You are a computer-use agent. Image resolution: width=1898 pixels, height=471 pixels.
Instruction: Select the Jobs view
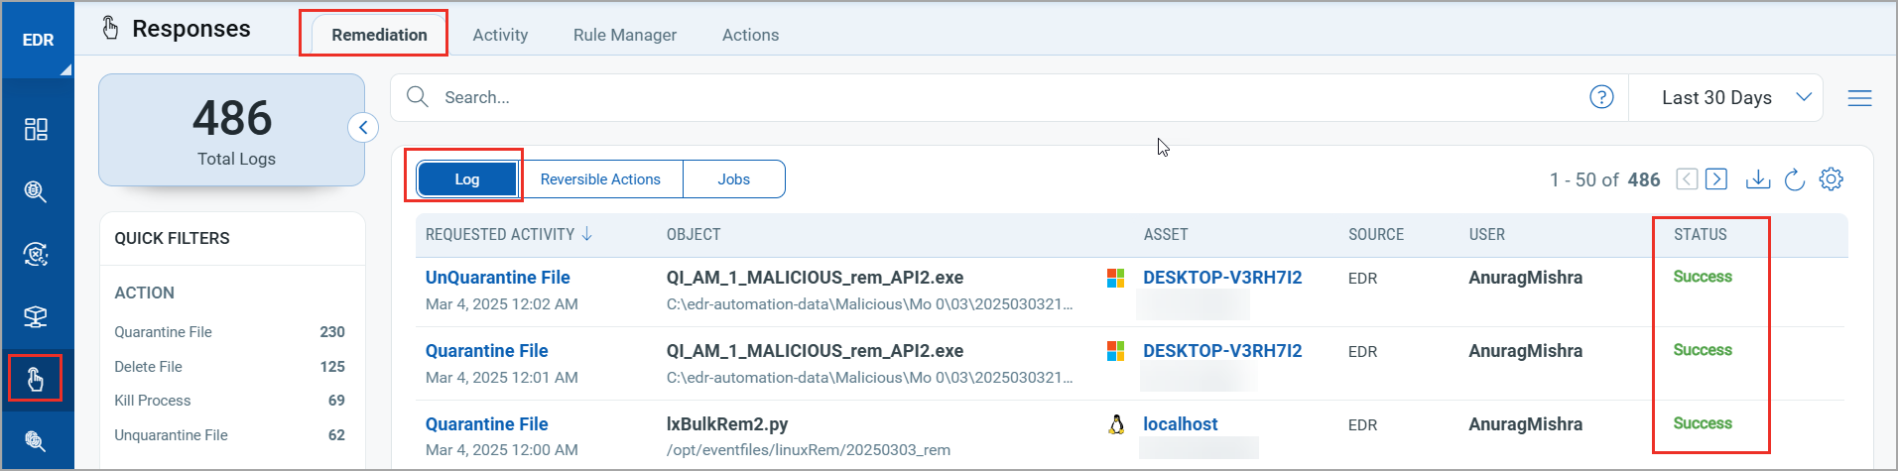pyautogui.click(x=733, y=179)
